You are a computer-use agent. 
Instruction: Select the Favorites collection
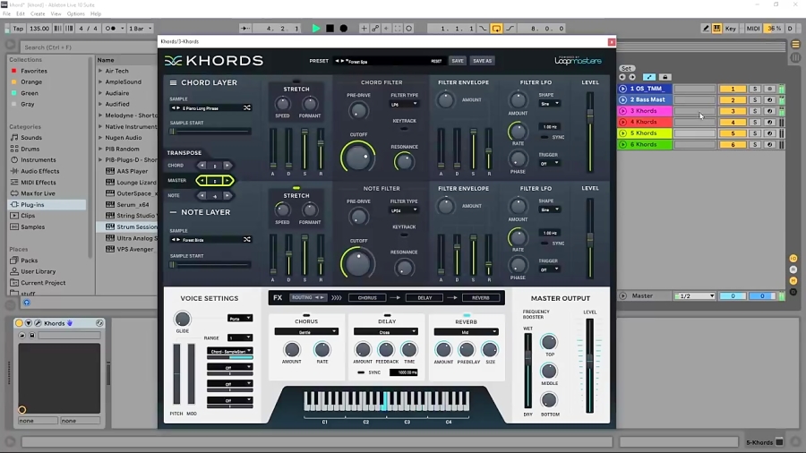click(x=33, y=71)
